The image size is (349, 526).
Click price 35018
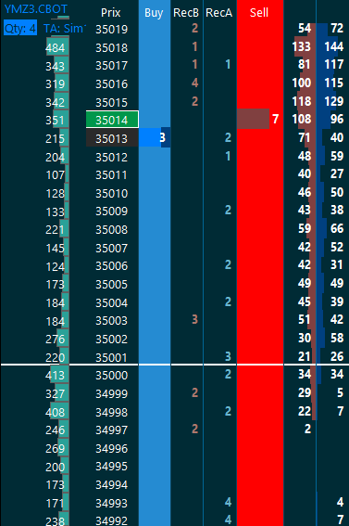click(111, 47)
